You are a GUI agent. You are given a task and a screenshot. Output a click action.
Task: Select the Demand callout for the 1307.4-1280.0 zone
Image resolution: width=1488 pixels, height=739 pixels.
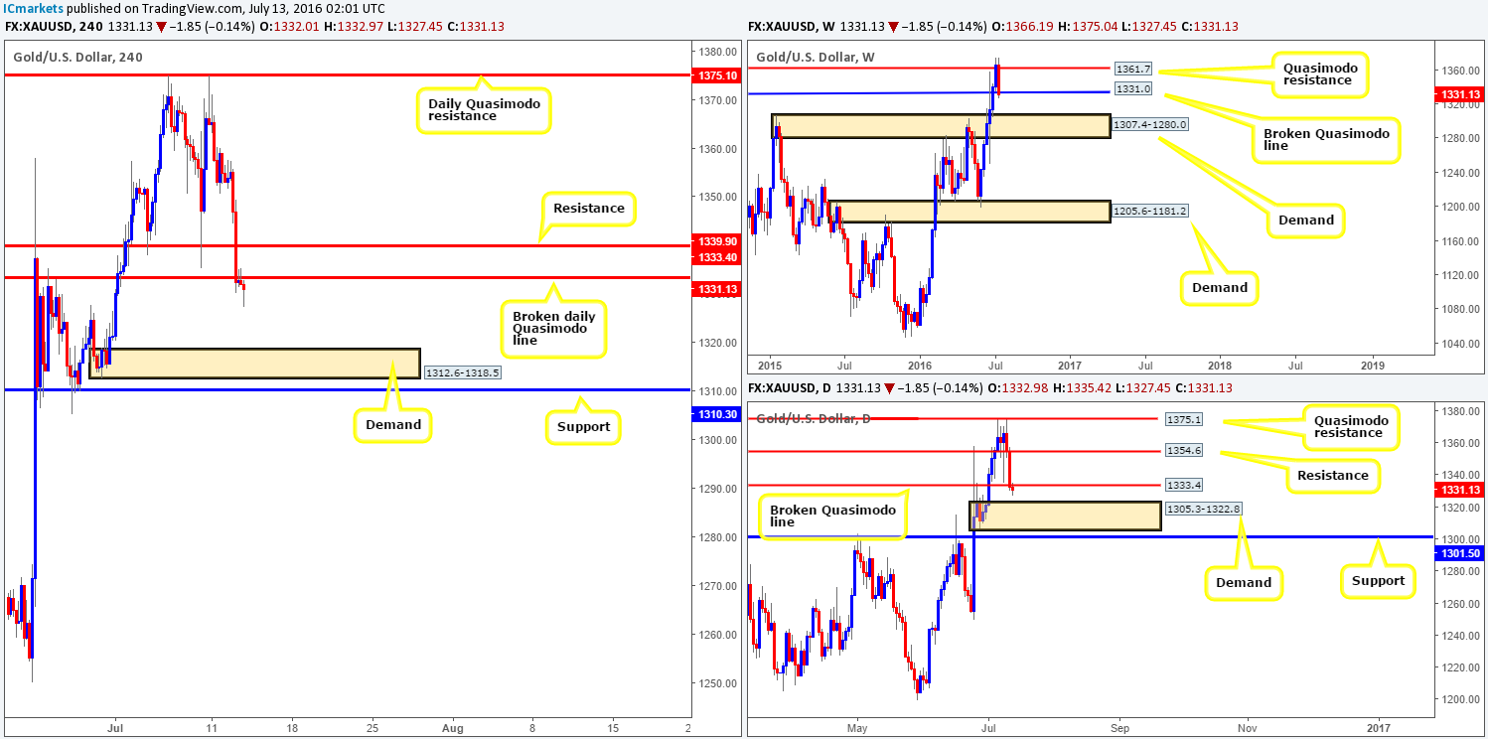1305,220
